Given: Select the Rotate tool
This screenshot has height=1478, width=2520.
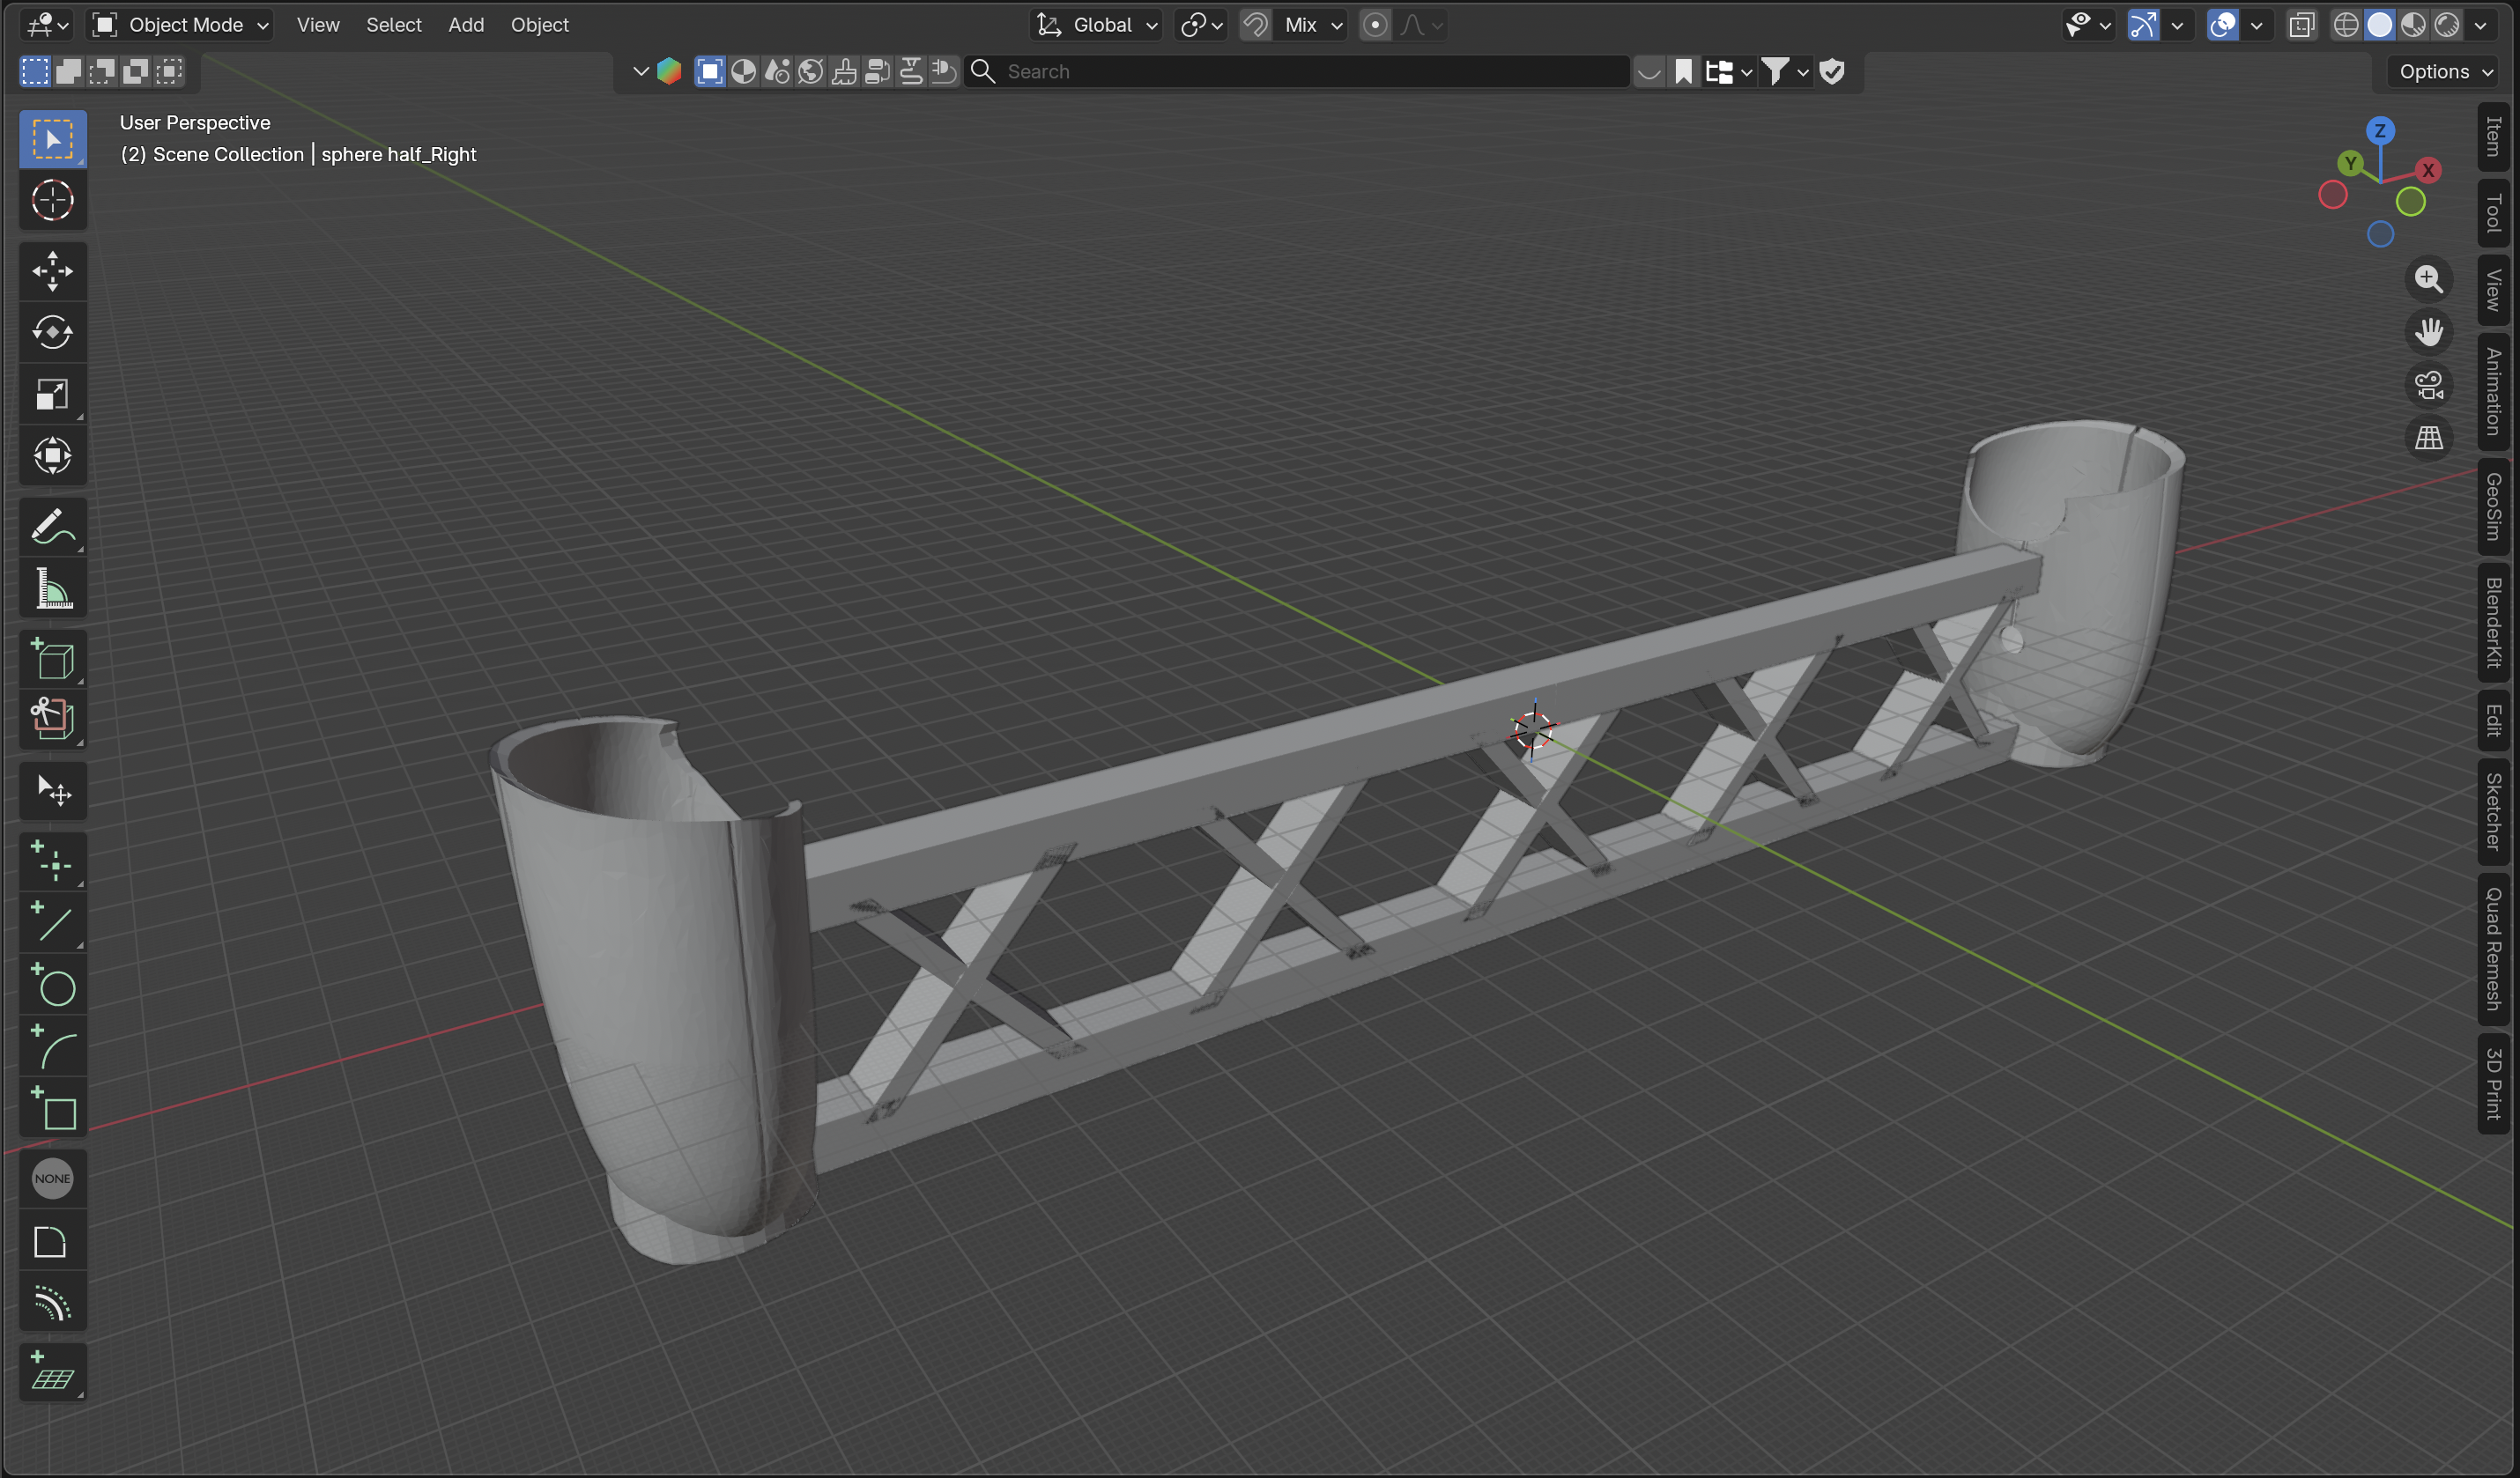Looking at the screenshot, I should [x=52, y=333].
